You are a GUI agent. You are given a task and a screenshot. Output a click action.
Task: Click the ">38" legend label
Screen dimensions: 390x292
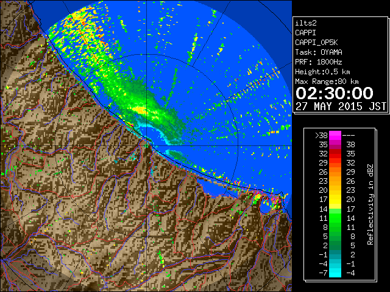click(321, 135)
